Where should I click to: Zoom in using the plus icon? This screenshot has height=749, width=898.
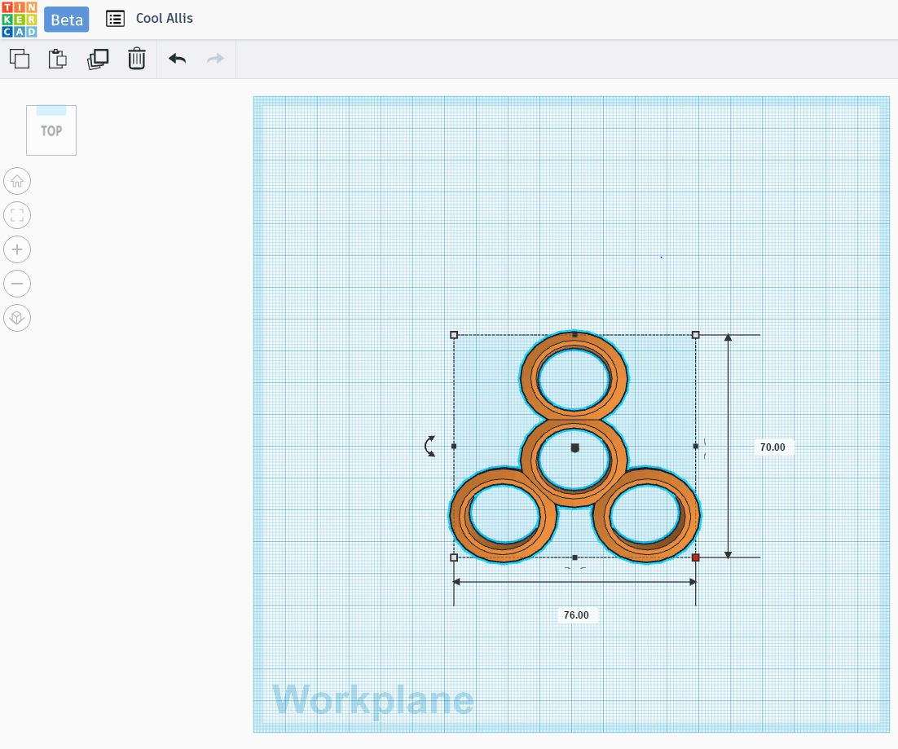point(17,249)
